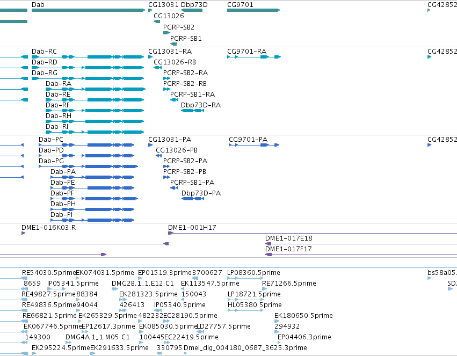Select the EK281323.5prime EST label
This screenshot has height=356, width=457.
tap(148, 295)
